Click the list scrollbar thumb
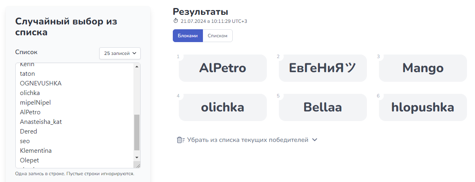 click(x=137, y=132)
